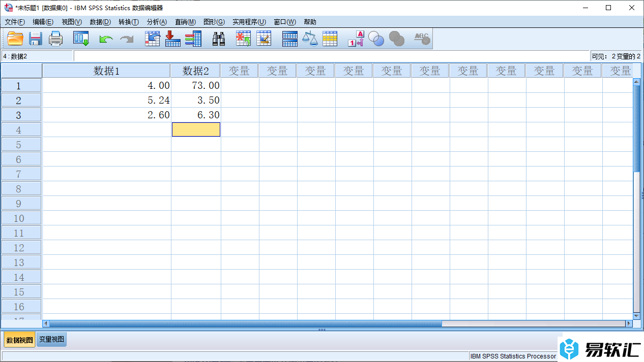Click the Use Variable Sets icon

pyautogui.click(x=376, y=39)
